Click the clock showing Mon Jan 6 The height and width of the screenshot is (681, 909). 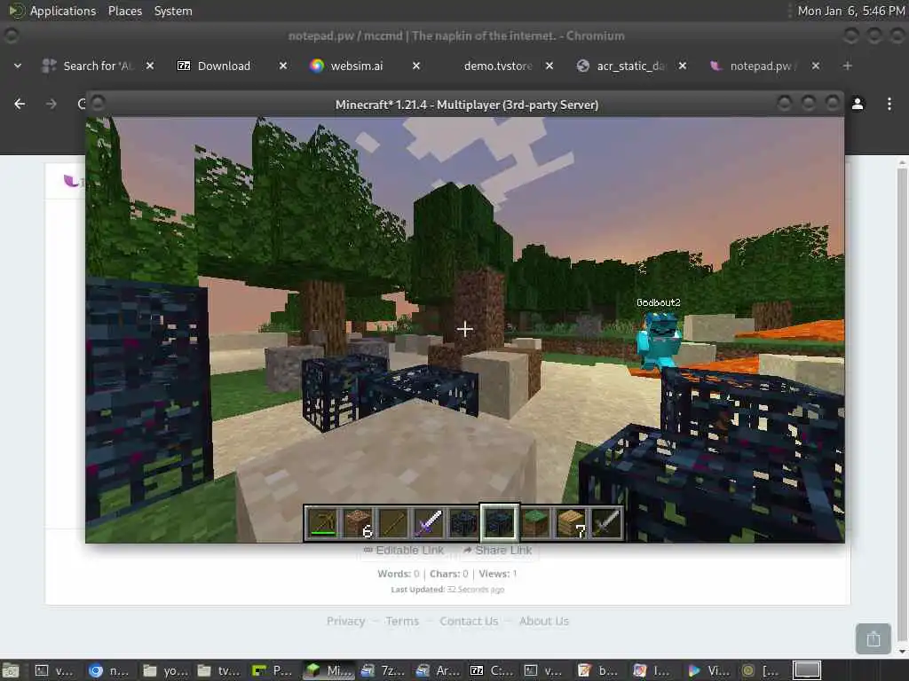[x=851, y=11]
